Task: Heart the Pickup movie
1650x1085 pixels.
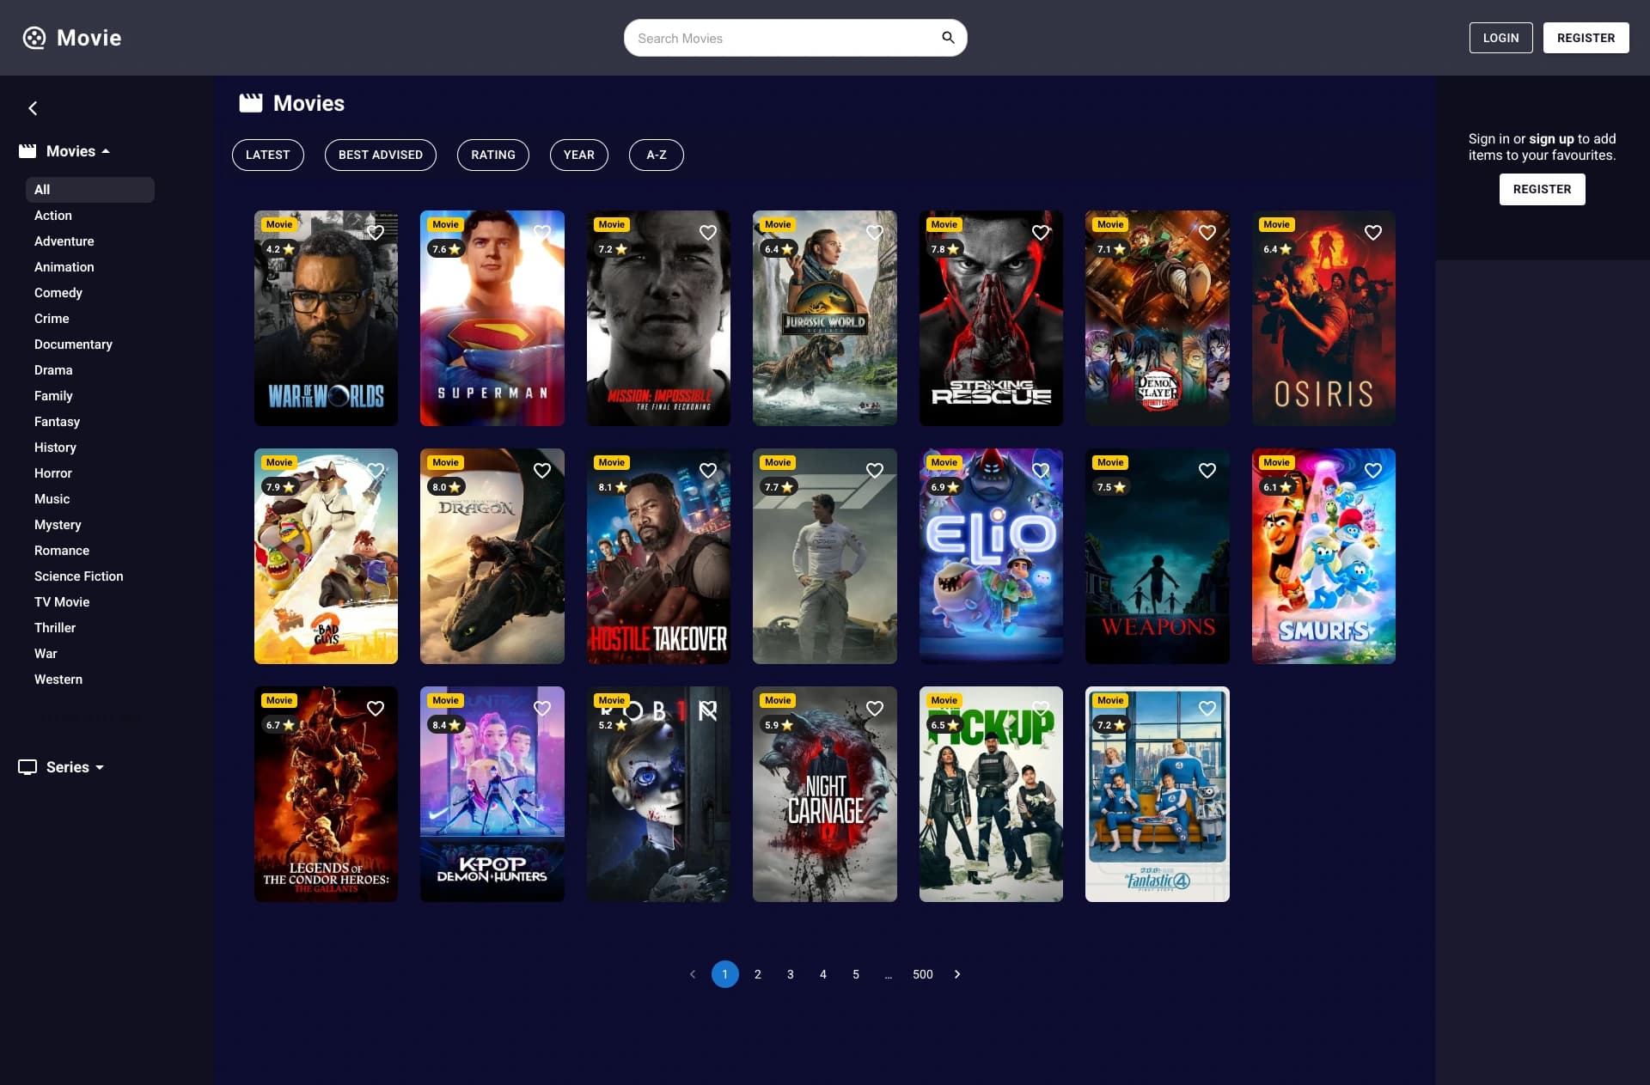Action: (x=1041, y=709)
